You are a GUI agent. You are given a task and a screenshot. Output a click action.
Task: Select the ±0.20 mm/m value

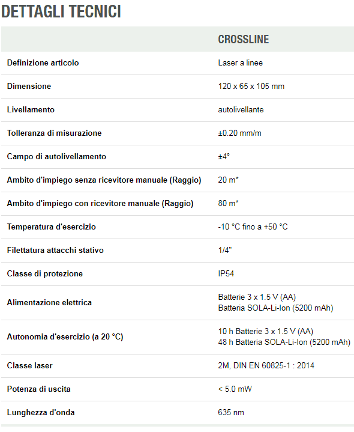tap(239, 133)
